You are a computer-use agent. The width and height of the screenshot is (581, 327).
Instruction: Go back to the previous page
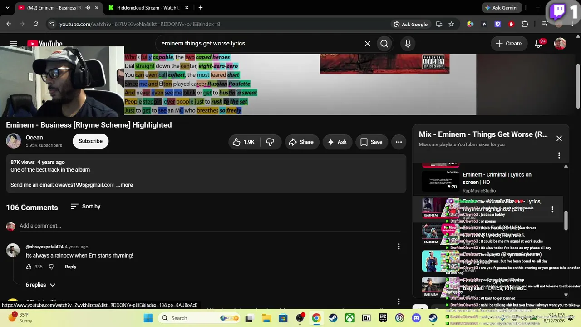(x=9, y=24)
